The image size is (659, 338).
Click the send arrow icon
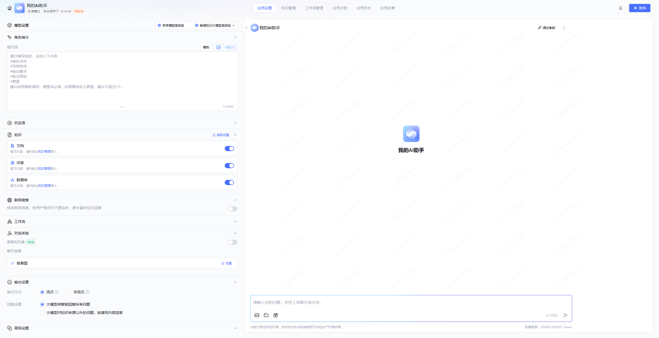click(565, 315)
